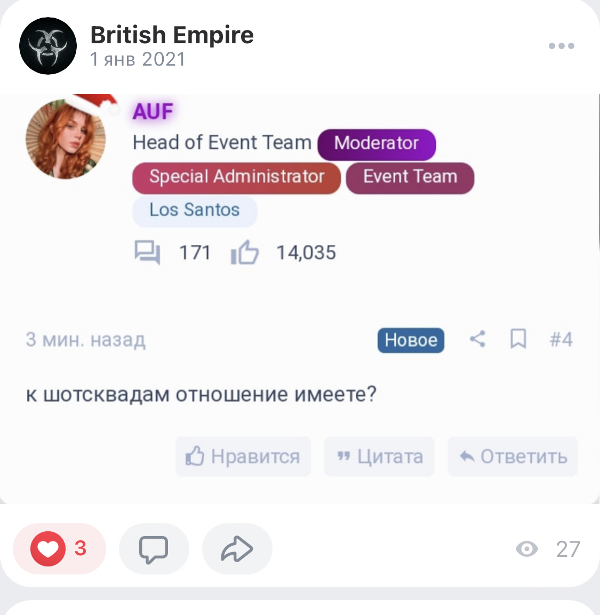Open the #4 post number link

[561, 340]
